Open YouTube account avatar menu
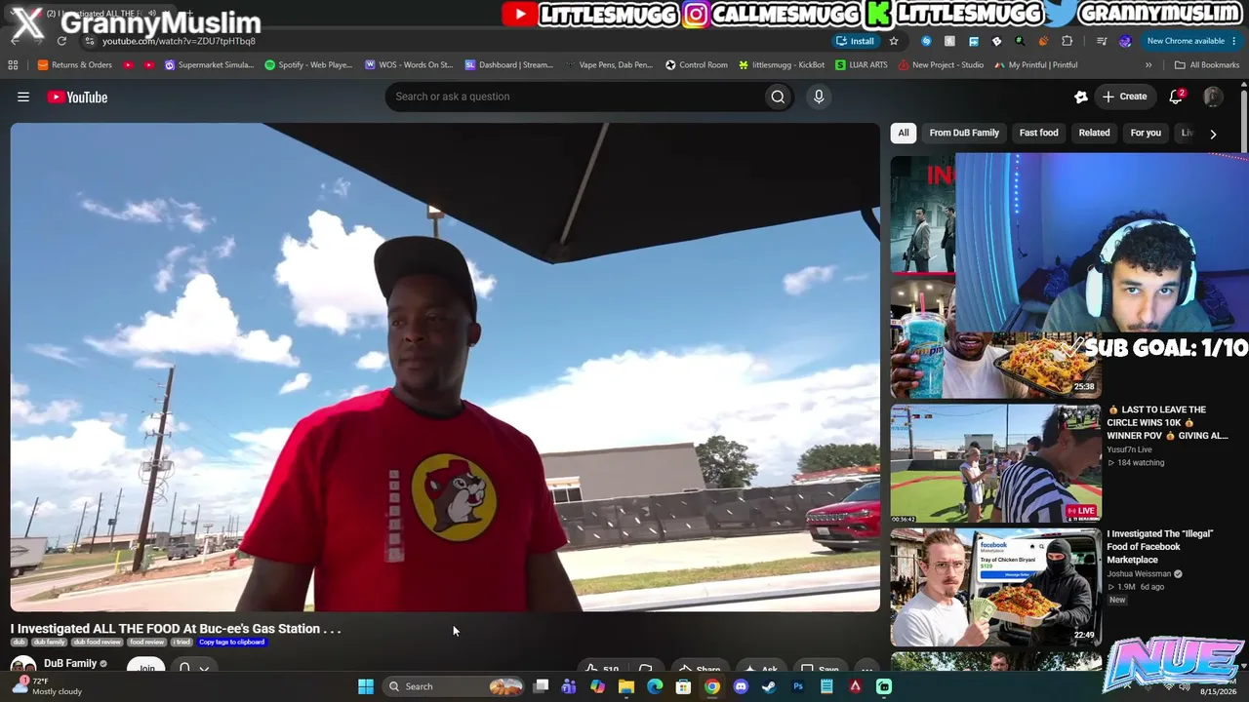The image size is (1249, 702). tap(1213, 97)
